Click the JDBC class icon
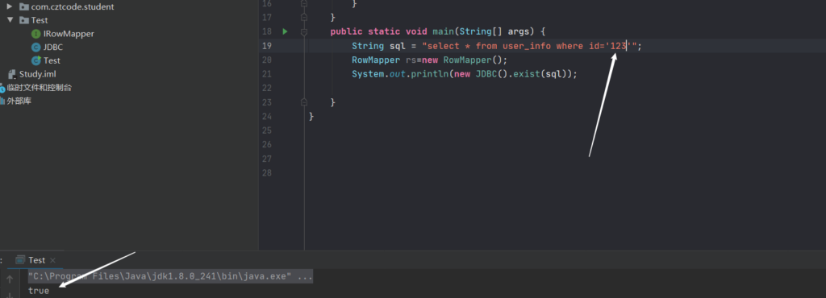Image resolution: width=826 pixels, height=298 pixels. point(35,48)
